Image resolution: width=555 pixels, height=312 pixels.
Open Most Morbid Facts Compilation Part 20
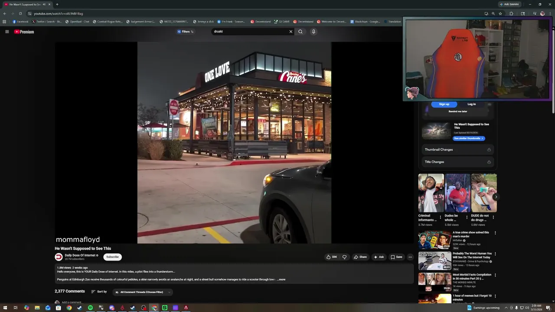(x=472, y=276)
